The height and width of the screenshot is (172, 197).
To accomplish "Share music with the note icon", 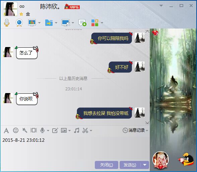I will (76, 130).
